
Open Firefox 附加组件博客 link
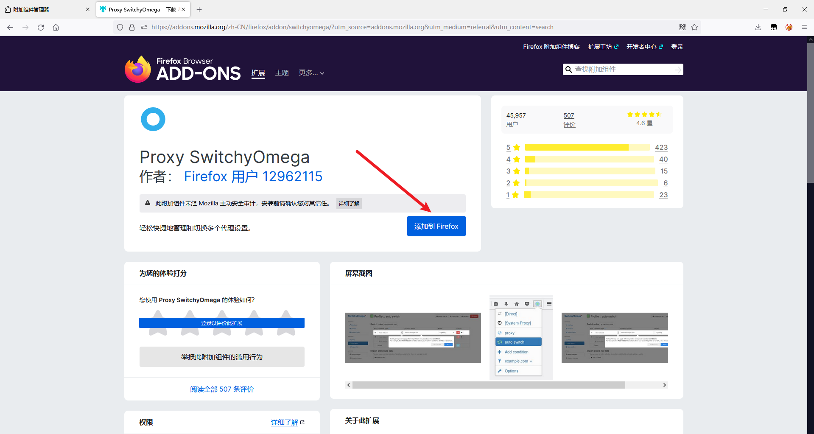(551, 47)
